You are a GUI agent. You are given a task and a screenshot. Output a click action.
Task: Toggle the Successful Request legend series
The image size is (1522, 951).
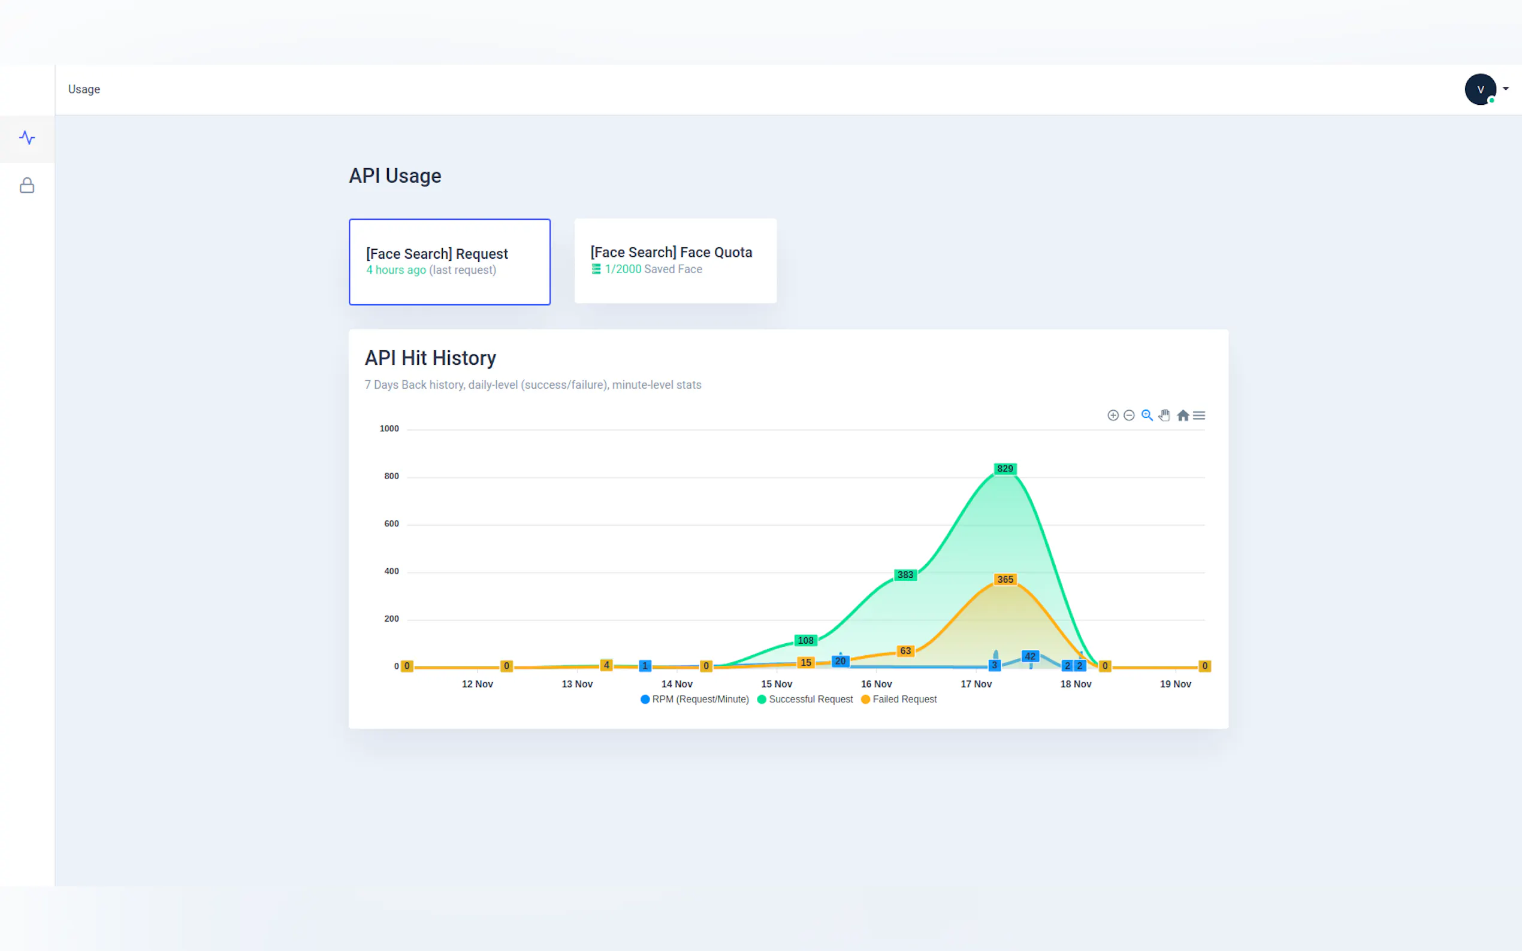(805, 699)
